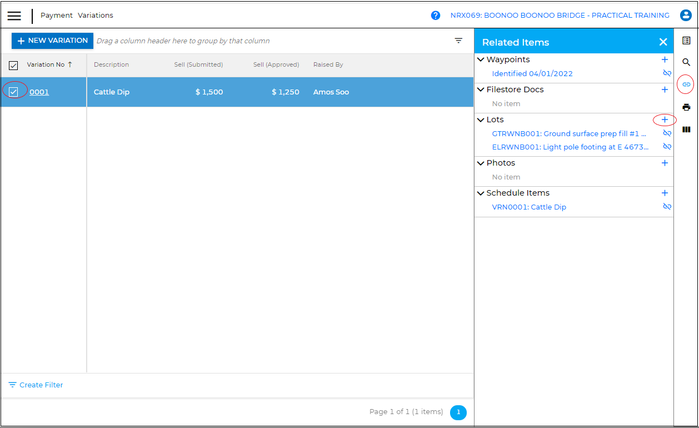Click the New Variation button
The width and height of the screenshot is (699, 428).
(x=52, y=41)
